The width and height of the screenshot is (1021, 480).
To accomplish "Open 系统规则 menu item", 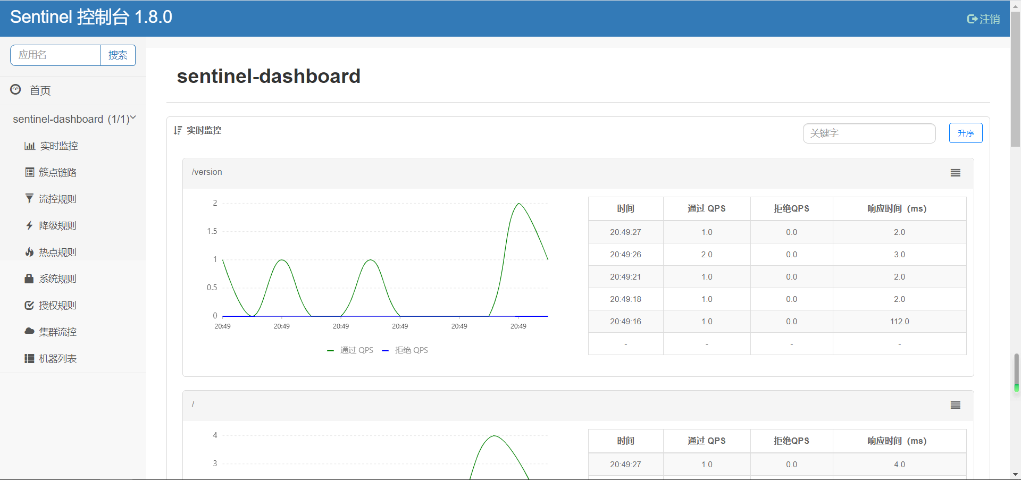I will [57, 279].
